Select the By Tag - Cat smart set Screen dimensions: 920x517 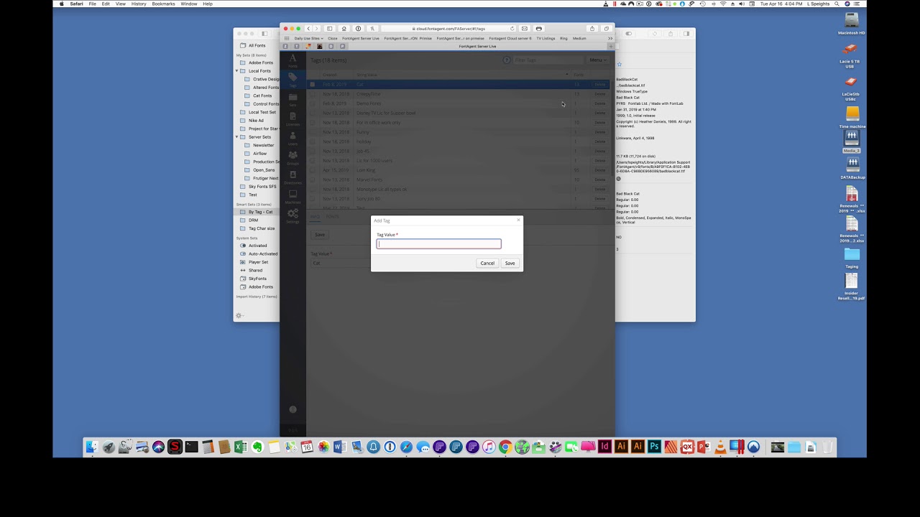point(260,212)
